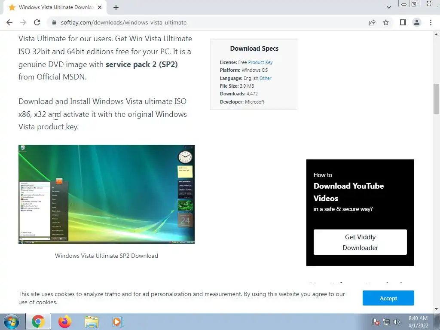Open the Chrome profile avatar icon
This screenshot has height=330, width=440.
pyautogui.click(x=417, y=22)
